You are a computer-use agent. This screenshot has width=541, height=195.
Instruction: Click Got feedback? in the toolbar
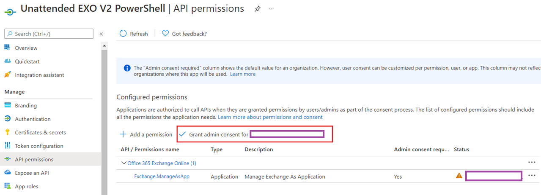(189, 34)
